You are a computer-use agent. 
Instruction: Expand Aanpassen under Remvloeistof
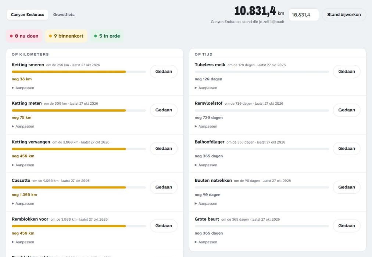(x=206, y=127)
